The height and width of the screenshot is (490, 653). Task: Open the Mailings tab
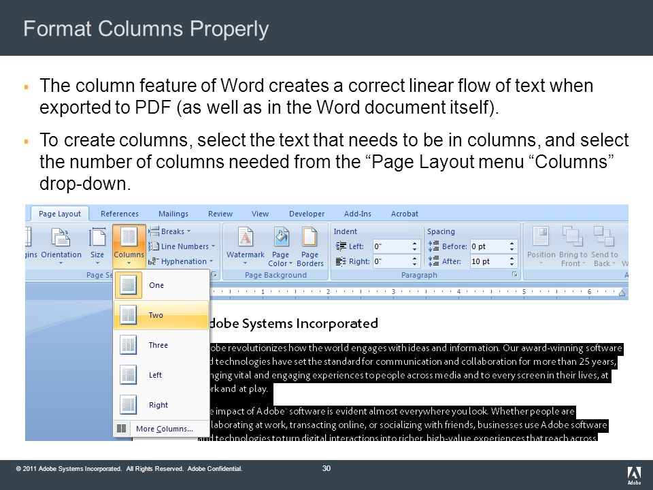(173, 214)
